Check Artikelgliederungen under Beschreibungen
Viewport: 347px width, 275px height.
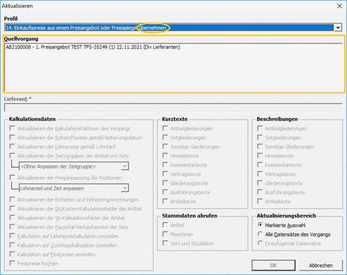[260, 128]
